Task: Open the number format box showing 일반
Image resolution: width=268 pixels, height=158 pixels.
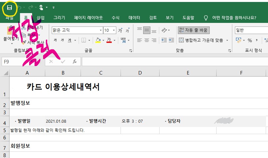Action: [x=252, y=30]
